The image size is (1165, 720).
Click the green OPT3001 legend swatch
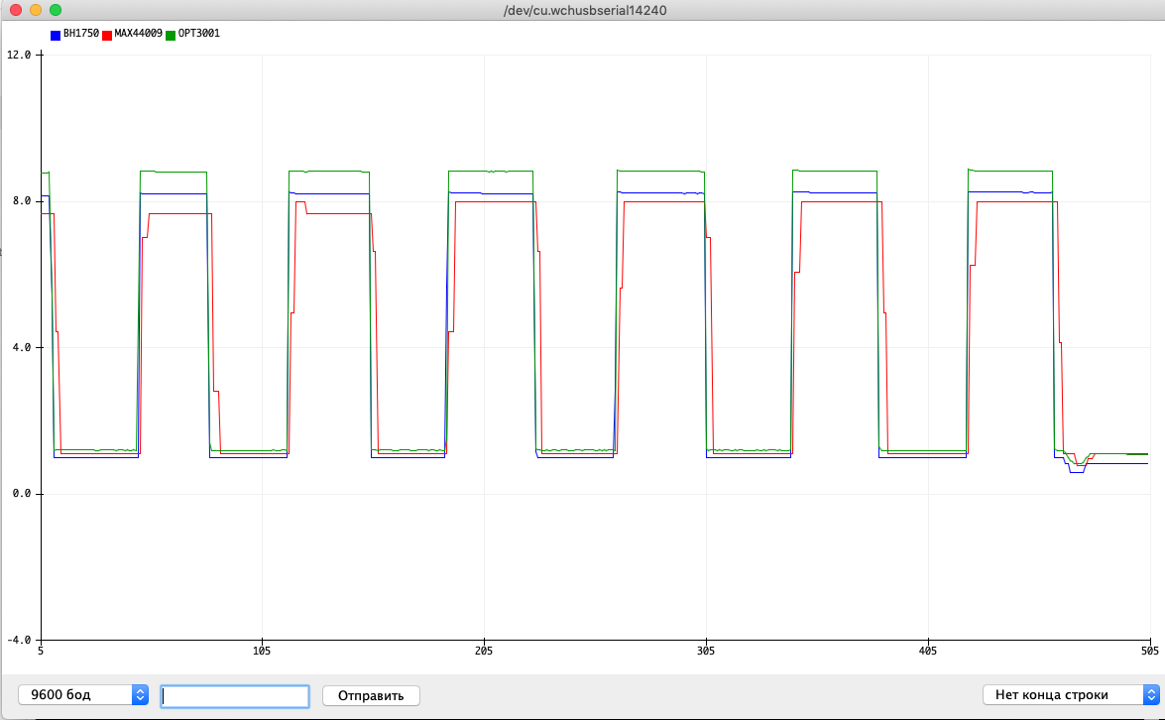click(171, 35)
